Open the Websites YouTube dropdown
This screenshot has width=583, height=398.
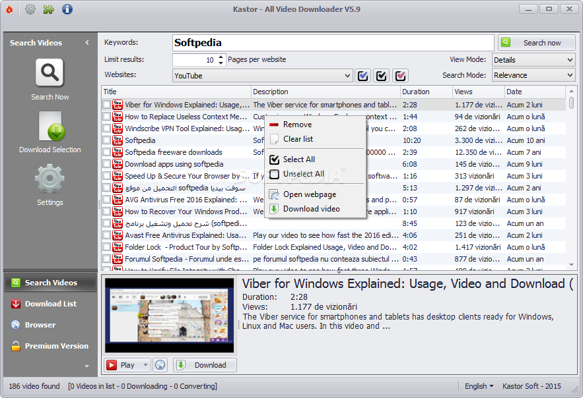pos(262,76)
